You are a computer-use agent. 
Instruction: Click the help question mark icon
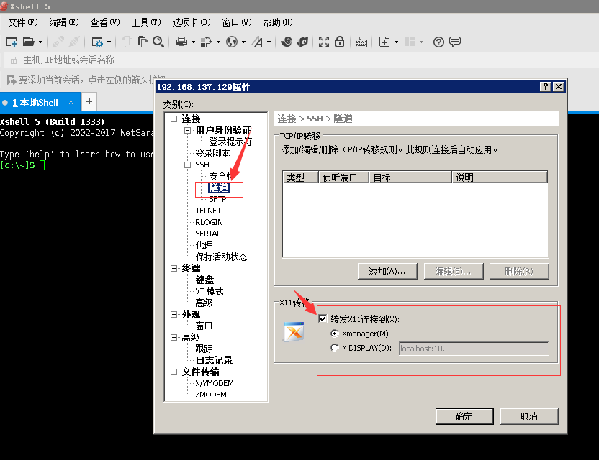tap(438, 42)
